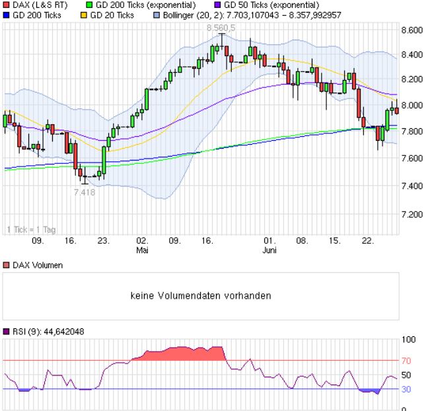The height and width of the screenshot is (411, 430).
Task: Click the light-blue Bollinger legend swatch
Action: click(157, 15)
